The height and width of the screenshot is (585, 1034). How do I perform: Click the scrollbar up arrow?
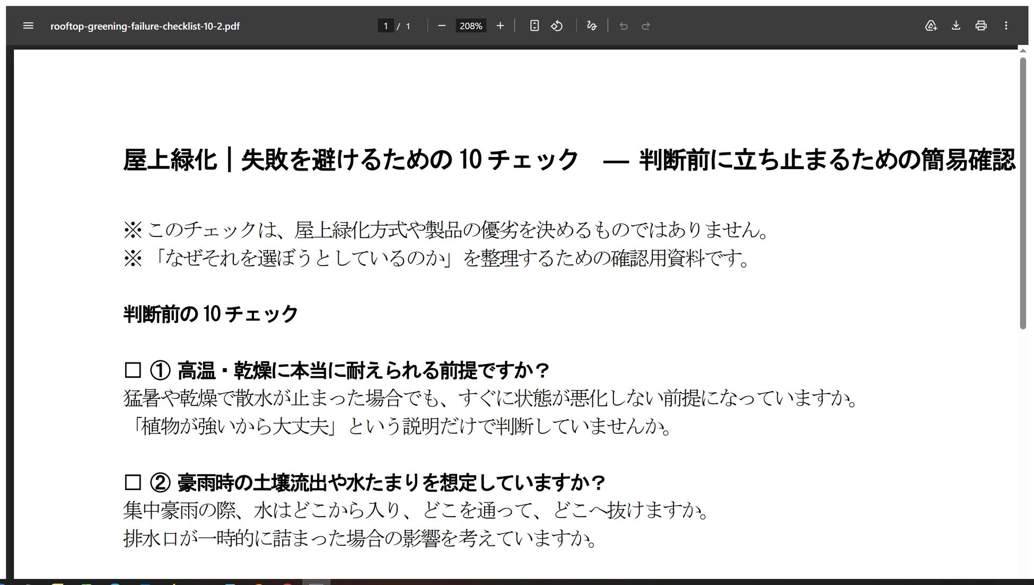click(1023, 50)
